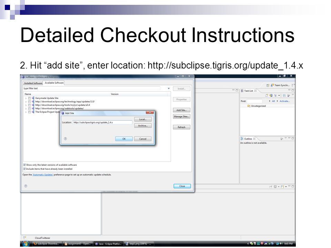The width and height of the screenshot is (331, 248).
Task: Click the Archive... button
Action: pyautogui.click(x=143, y=126)
